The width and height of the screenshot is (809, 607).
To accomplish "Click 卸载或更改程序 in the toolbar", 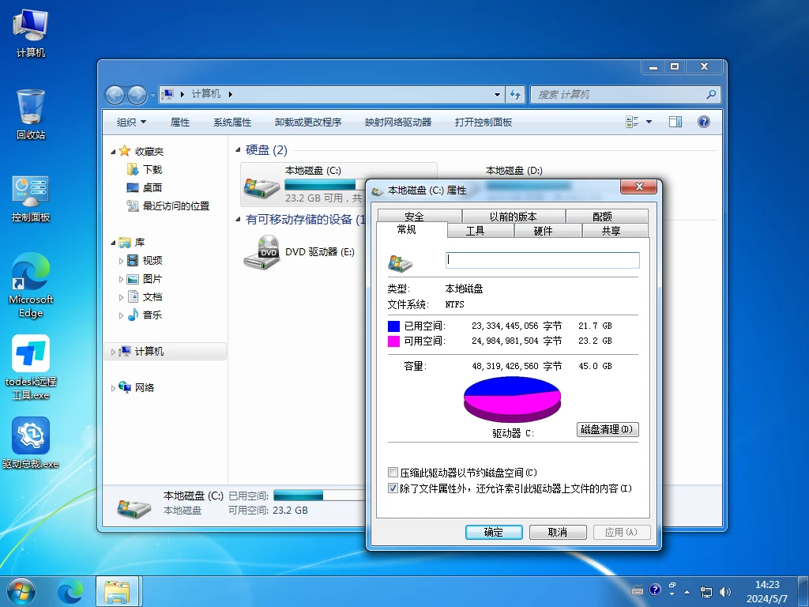I will click(x=308, y=123).
